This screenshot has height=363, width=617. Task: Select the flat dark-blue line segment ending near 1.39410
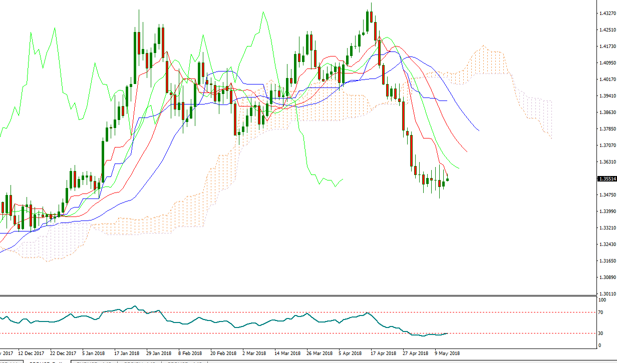click(442, 101)
